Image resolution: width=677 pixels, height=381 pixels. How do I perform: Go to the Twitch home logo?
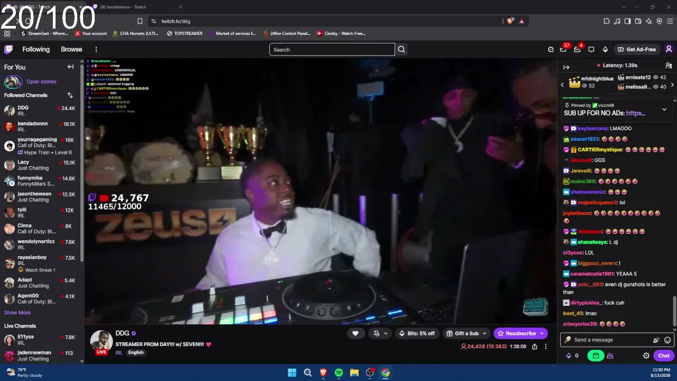8,49
